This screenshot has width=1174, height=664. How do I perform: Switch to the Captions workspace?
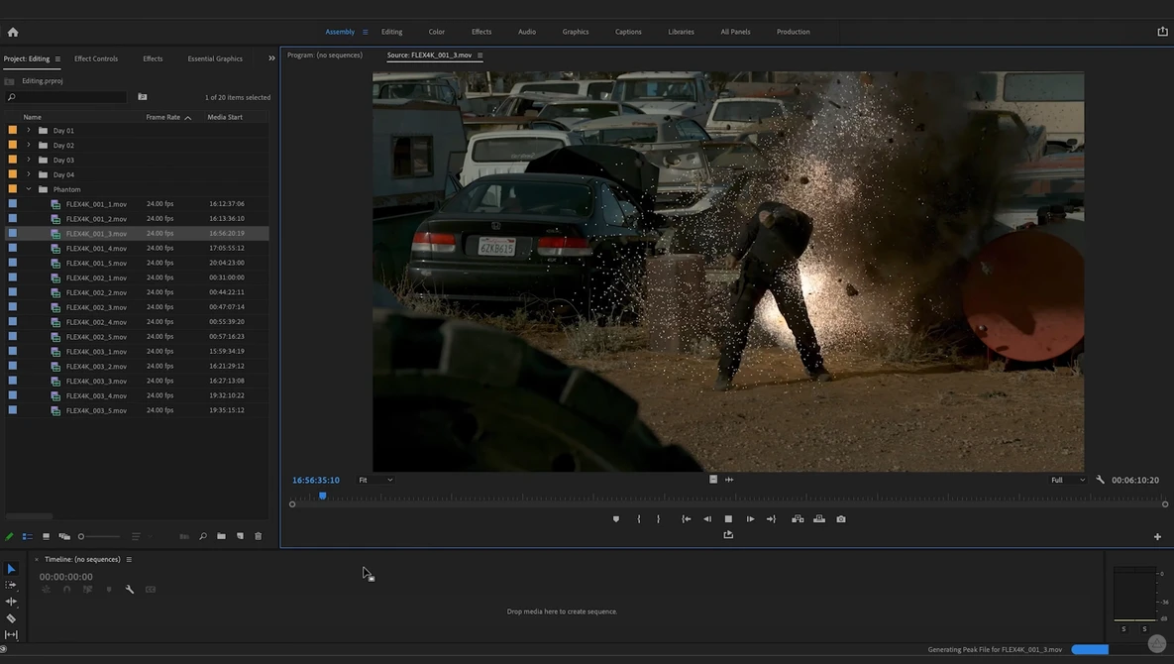pyautogui.click(x=628, y=32)
